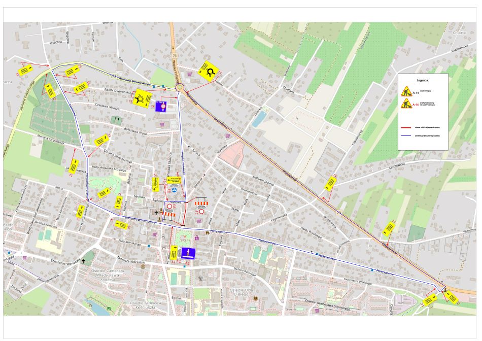The image size is (482, 341).
Task: Click the Królowej Jadwigi street label
Action: pos(263,180)
